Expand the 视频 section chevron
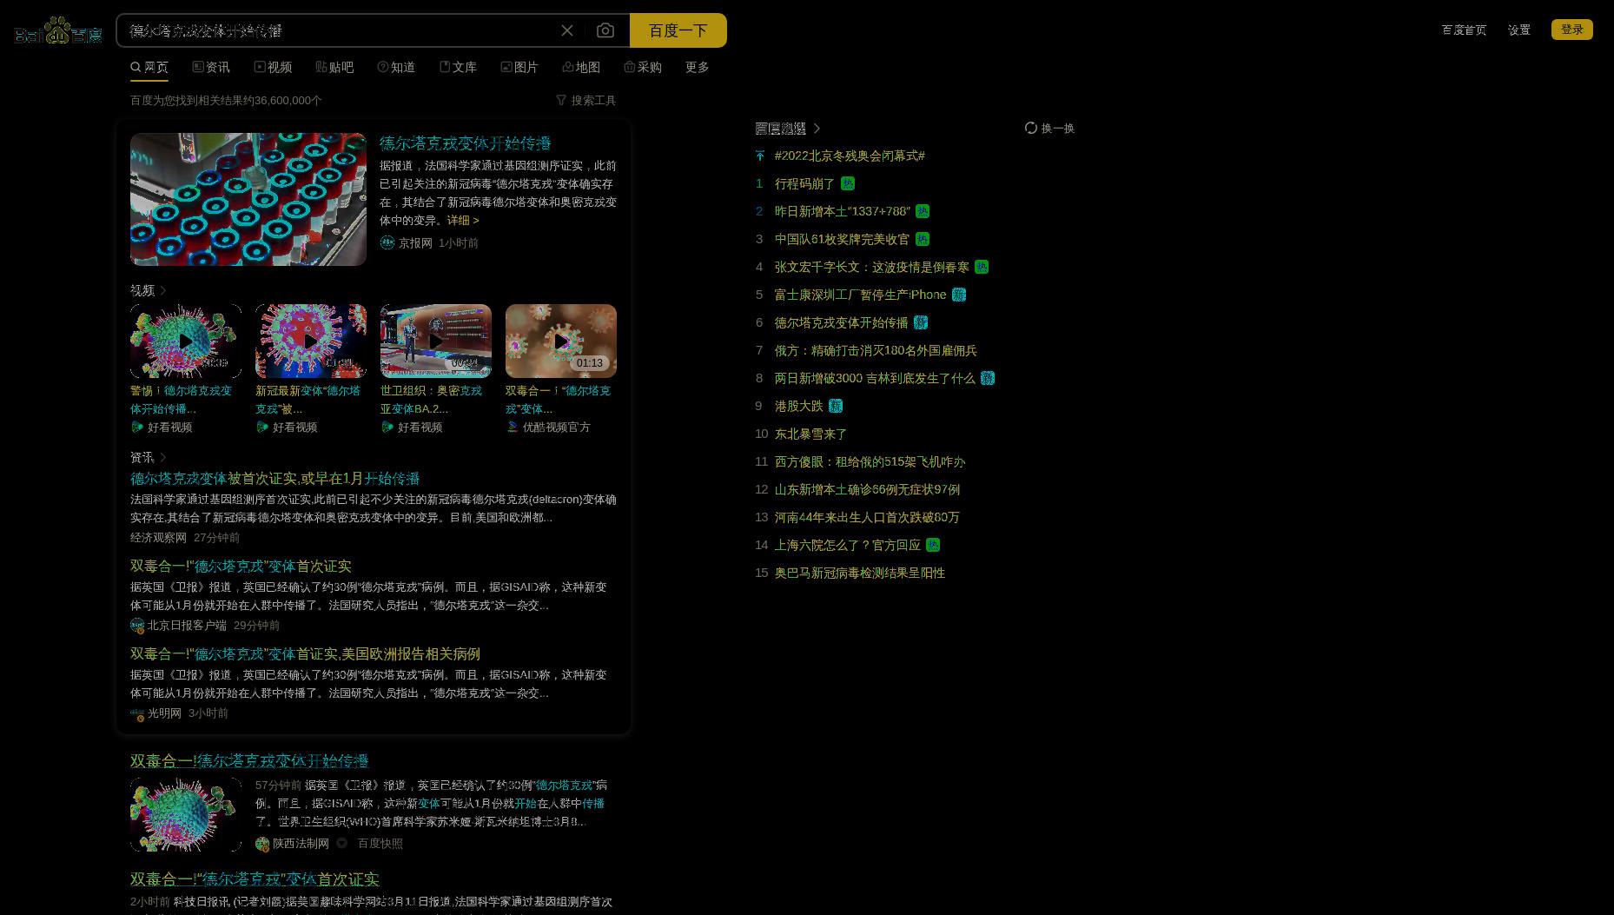The image size is (1614, 915). click(x=163, y=290)
